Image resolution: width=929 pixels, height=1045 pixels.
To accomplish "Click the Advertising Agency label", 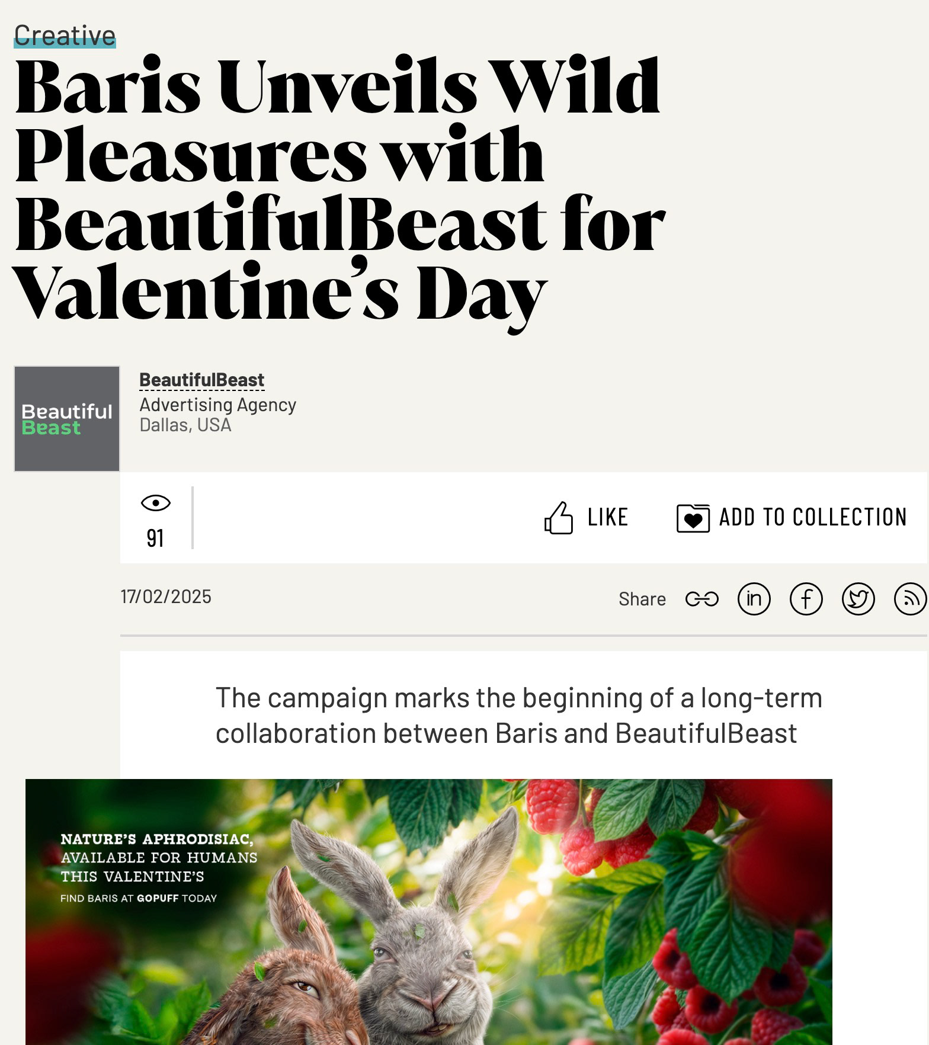I will pyautogui.click(x=217, y=405).
